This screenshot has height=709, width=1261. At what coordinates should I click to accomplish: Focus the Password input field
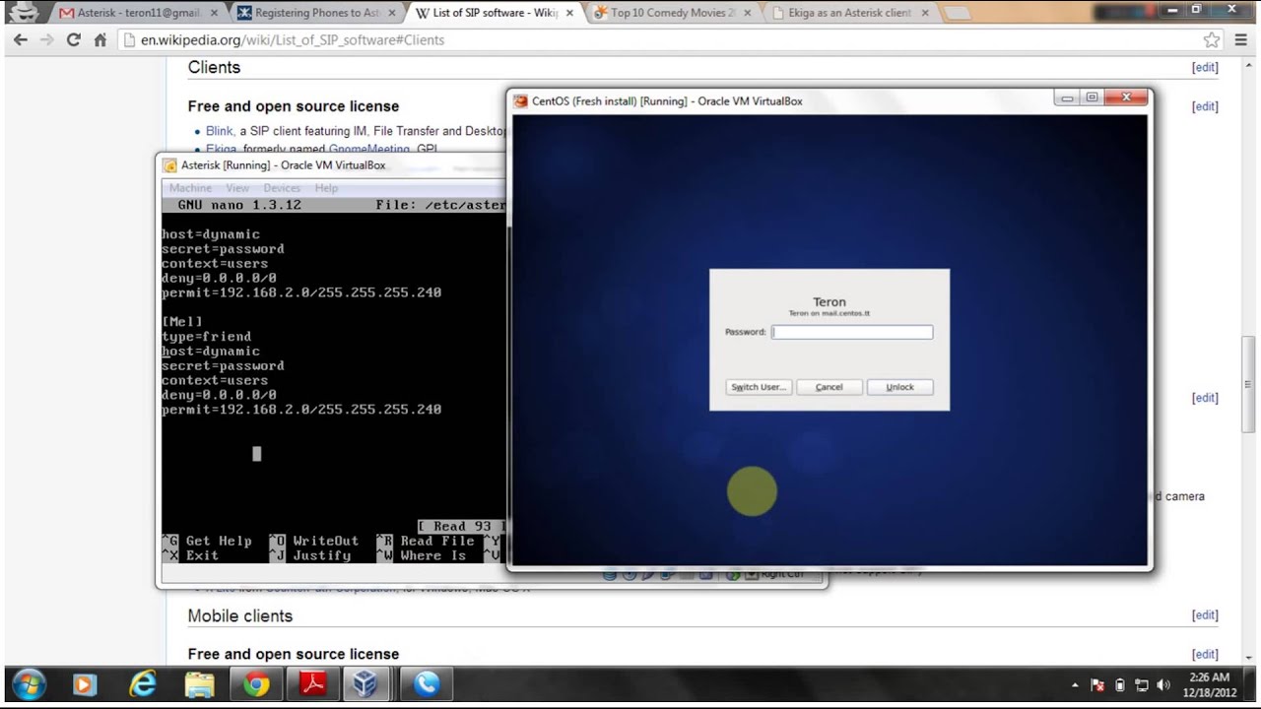tap(852, 332)
